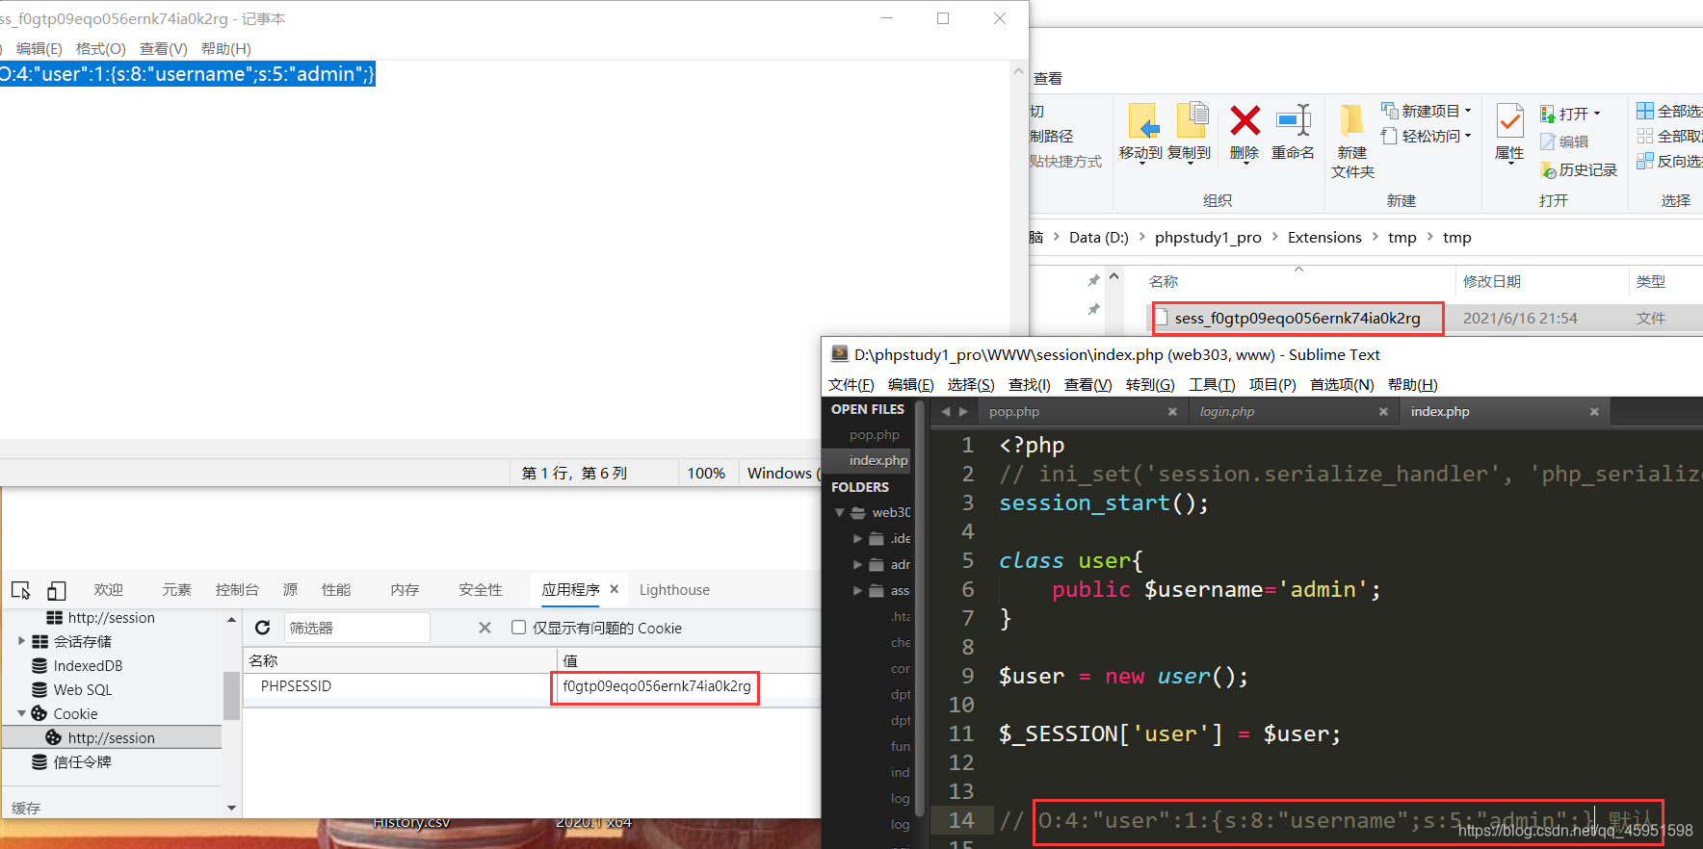Open the File menu in Sublime Text
The width and height of the screenshot is (1703, 849).
(x=851, y=385)
